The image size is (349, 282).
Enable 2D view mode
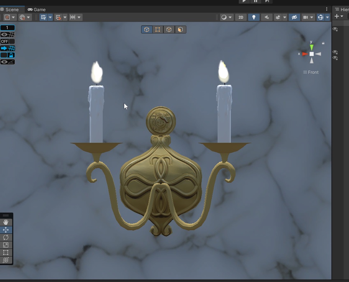tap(241, 17)
